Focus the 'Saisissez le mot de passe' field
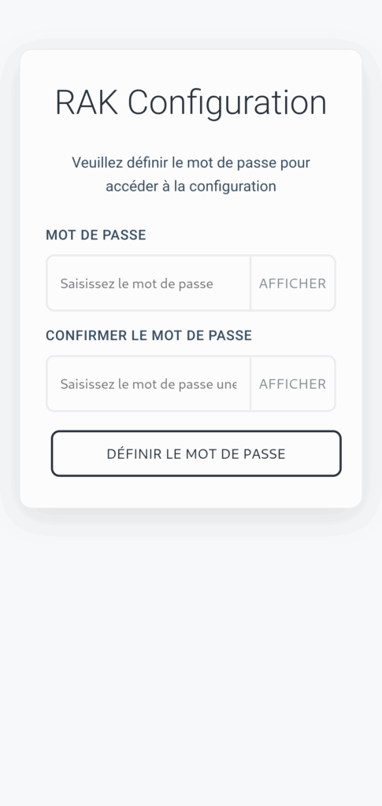Viewport: 382px width, 806px height. click(149, 283)
